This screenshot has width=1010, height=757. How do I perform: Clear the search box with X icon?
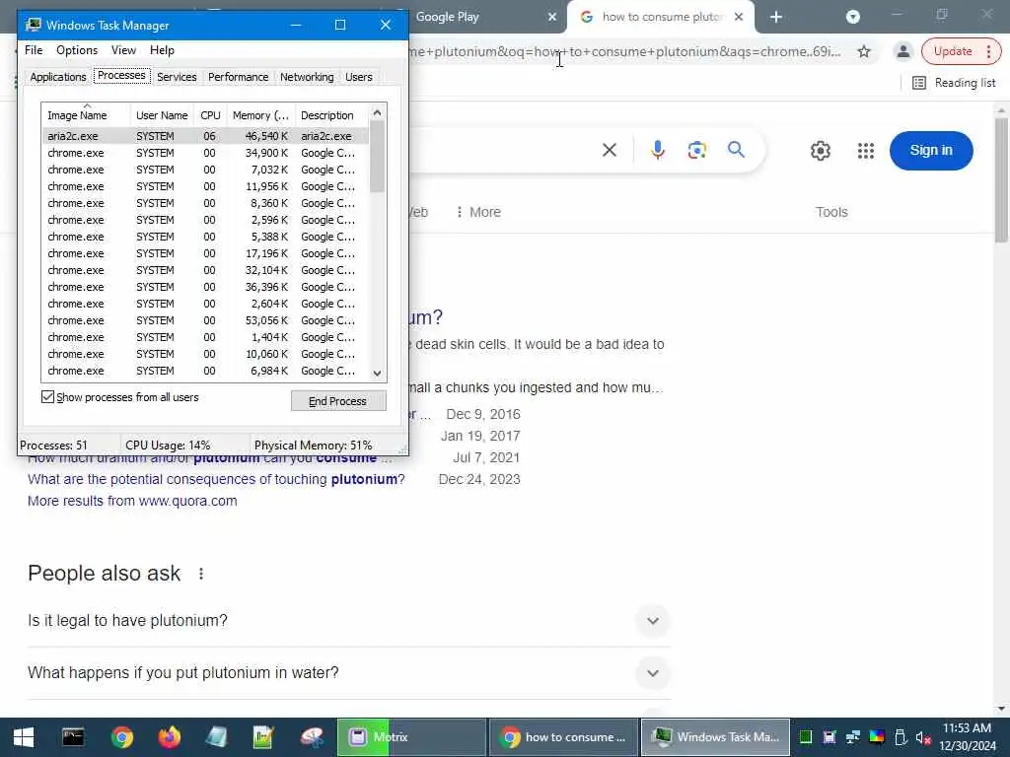pos(609,150)
